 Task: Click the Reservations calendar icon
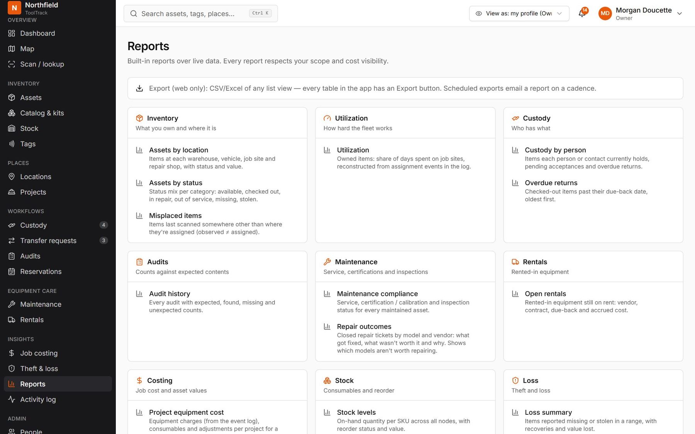[x=12, y=272]
